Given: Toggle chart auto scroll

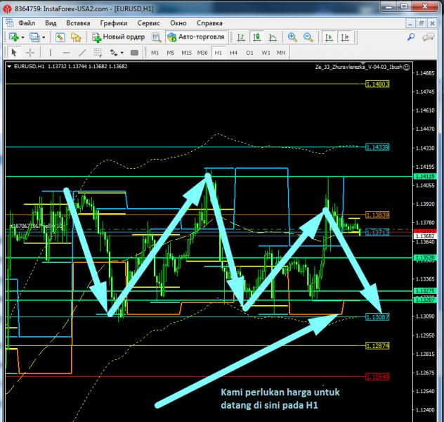Looking at the screenshot, I should pos(329,37).
